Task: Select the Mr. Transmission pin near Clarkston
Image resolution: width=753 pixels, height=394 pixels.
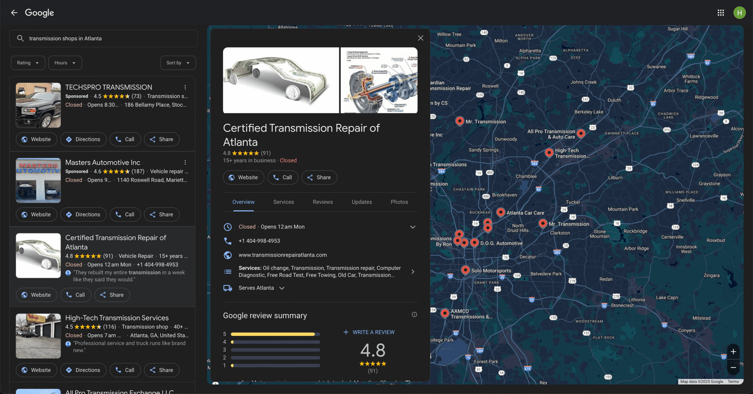Action: pos(543,223)
